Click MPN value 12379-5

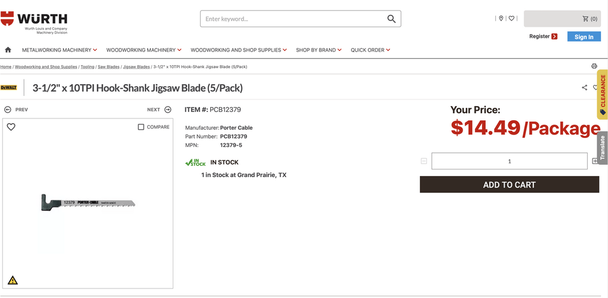231,145
